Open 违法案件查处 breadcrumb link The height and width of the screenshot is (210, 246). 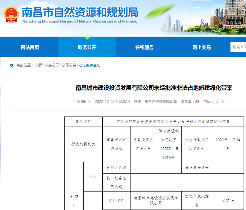[x=90, y=65]
